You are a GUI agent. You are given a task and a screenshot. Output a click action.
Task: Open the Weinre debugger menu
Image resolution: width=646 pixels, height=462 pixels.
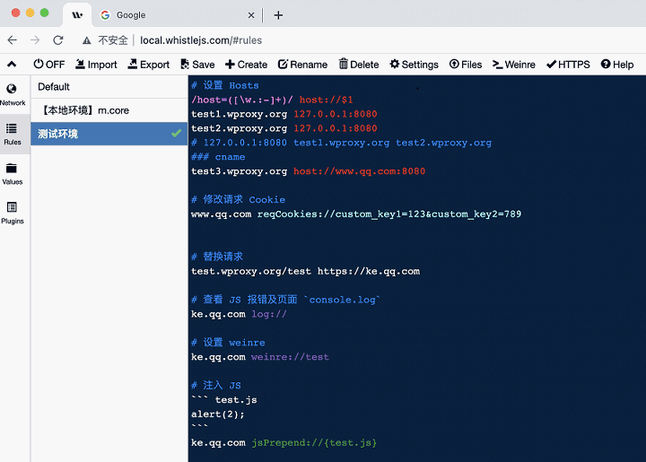tap(514, 65)
